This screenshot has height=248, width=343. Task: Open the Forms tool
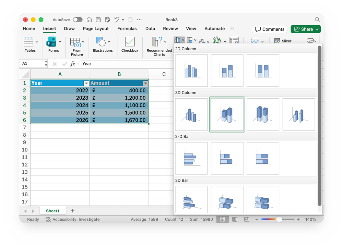click(x=52, y=42)
